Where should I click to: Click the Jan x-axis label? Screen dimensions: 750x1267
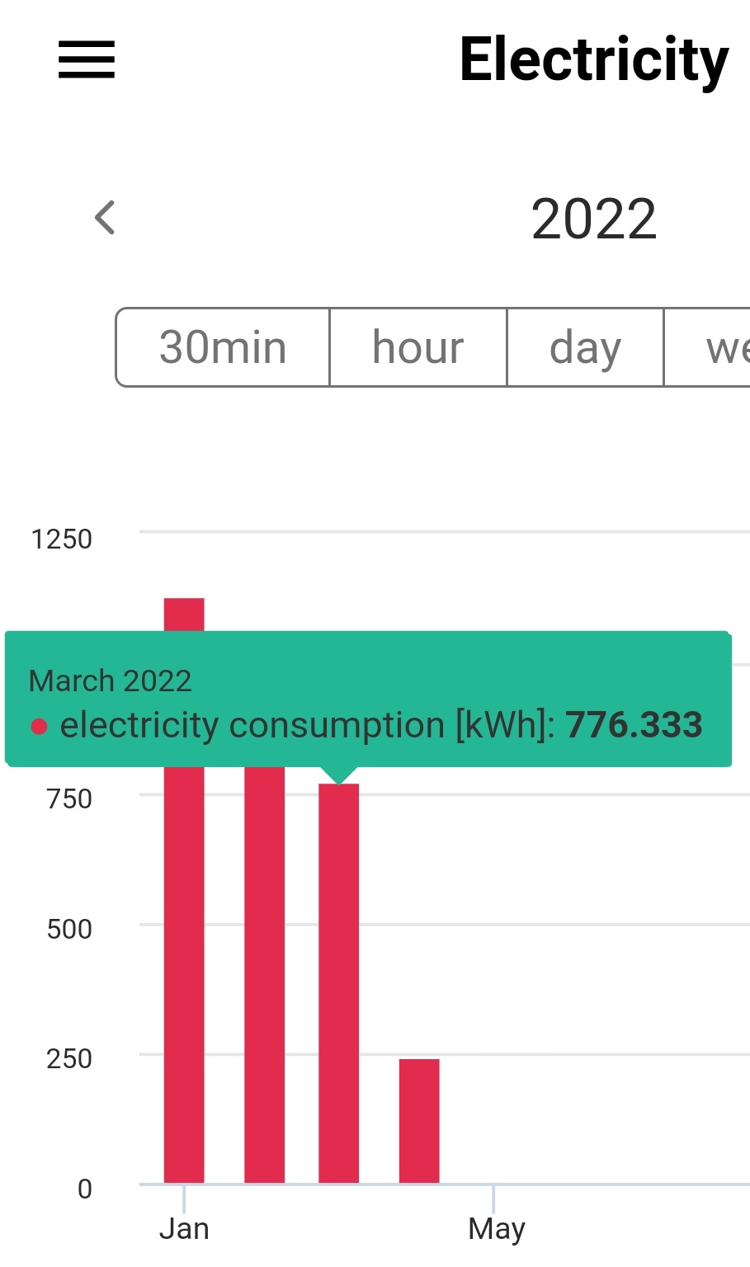coord(184,1229)
